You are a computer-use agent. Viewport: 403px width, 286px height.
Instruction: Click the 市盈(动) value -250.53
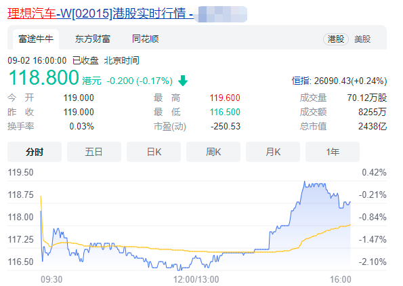226,127
